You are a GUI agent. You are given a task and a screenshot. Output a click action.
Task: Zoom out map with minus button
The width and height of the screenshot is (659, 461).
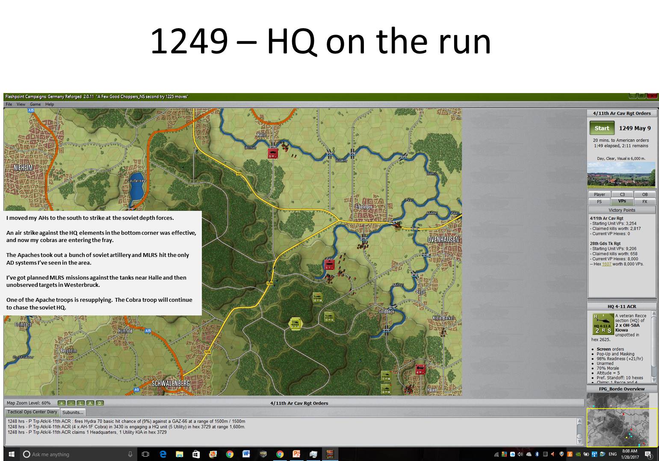71,403
